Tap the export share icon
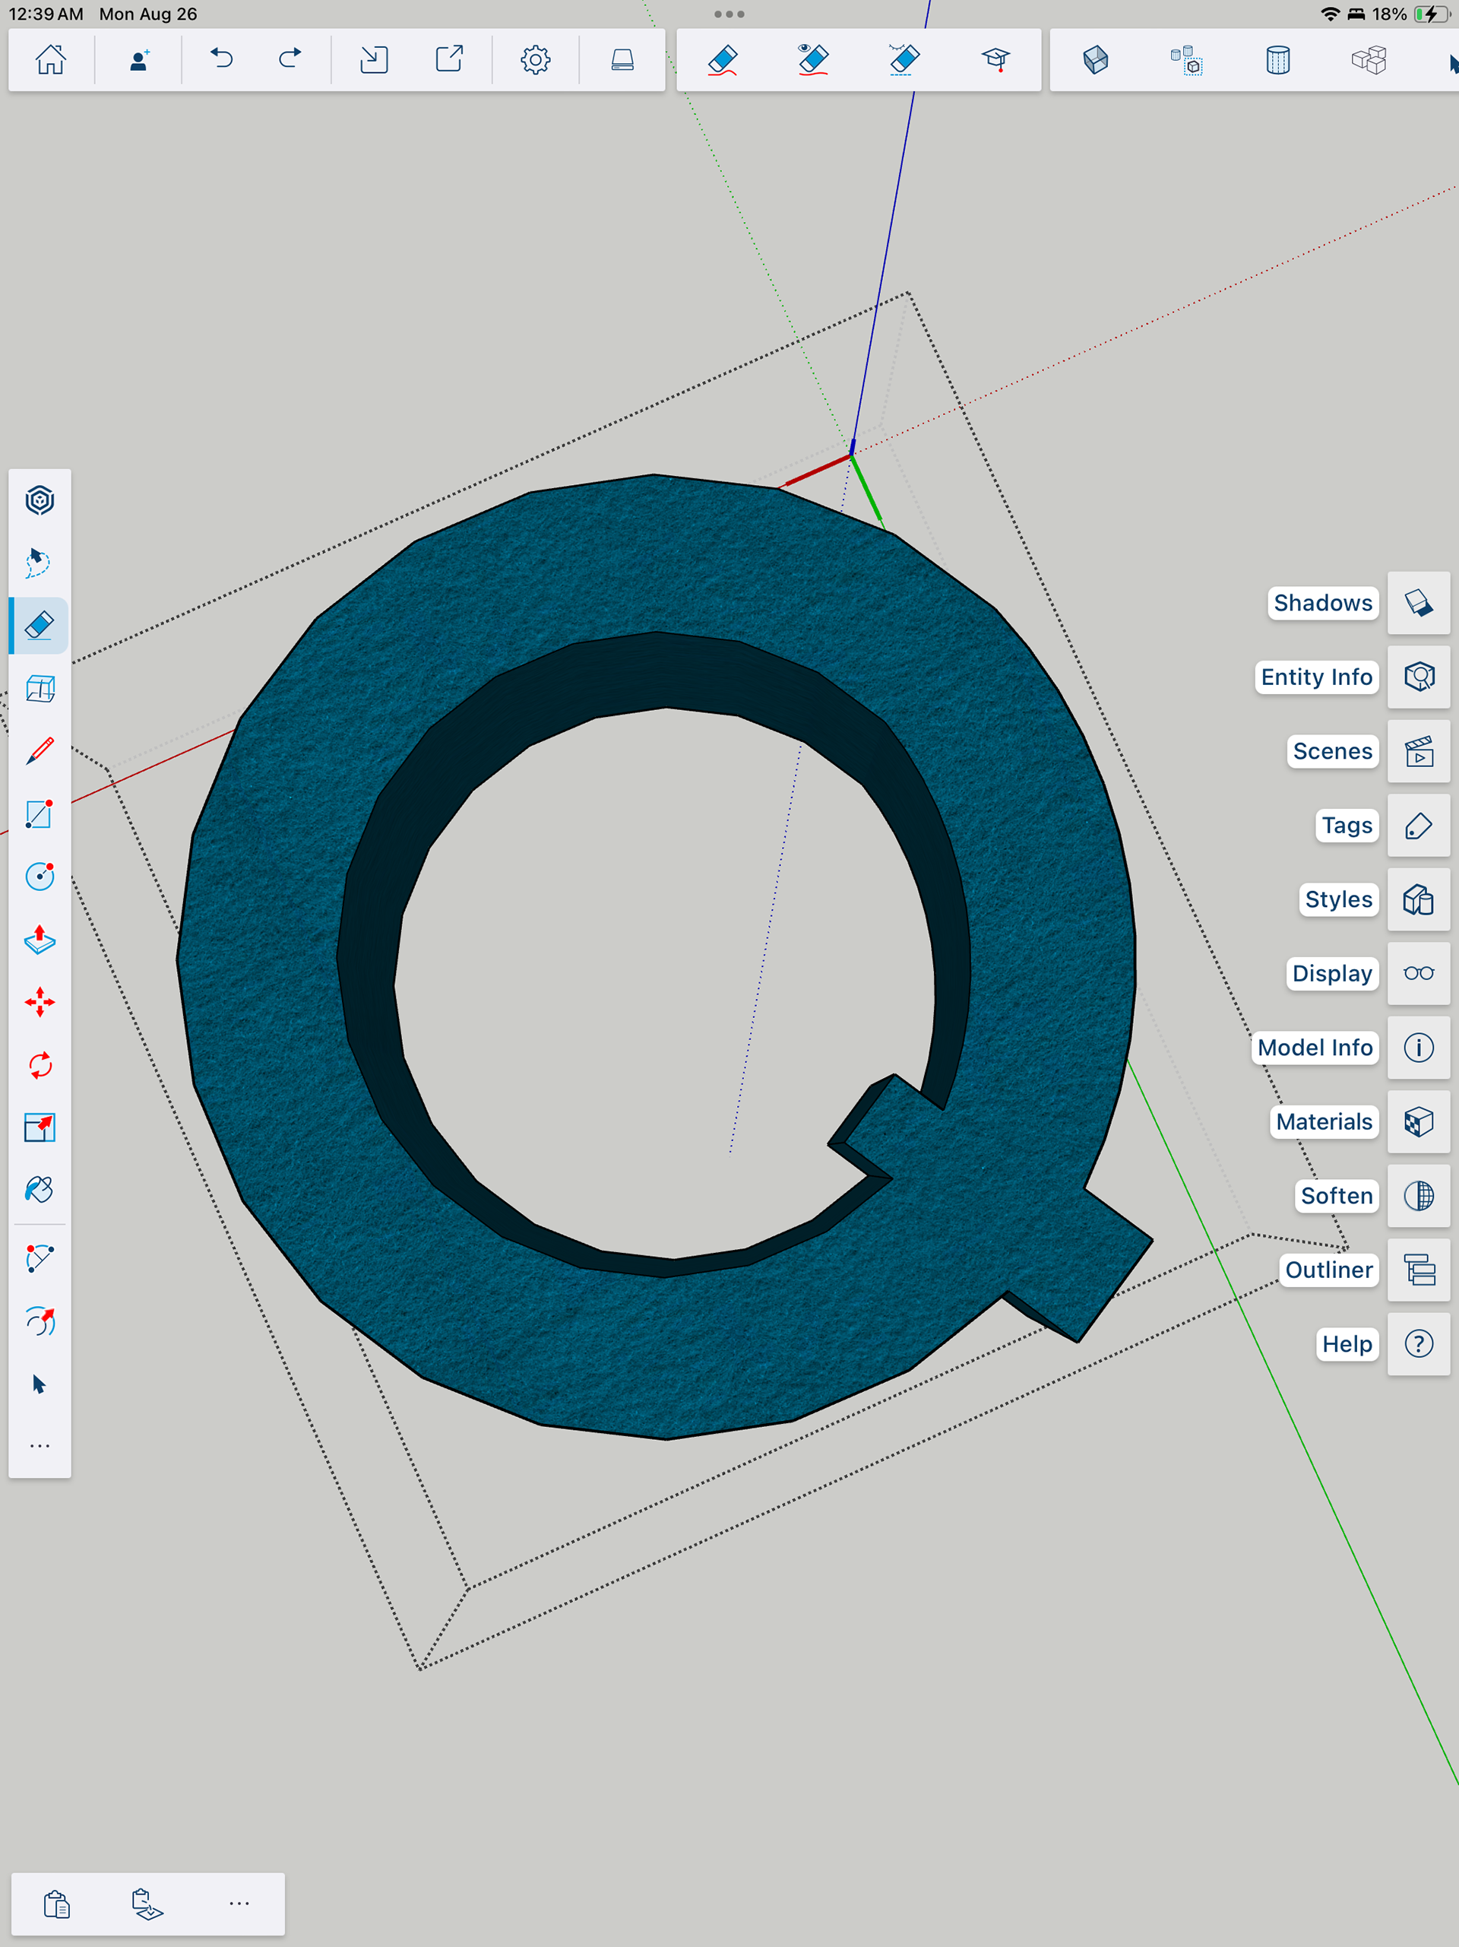The image size is (1459, 1947). 450,59
